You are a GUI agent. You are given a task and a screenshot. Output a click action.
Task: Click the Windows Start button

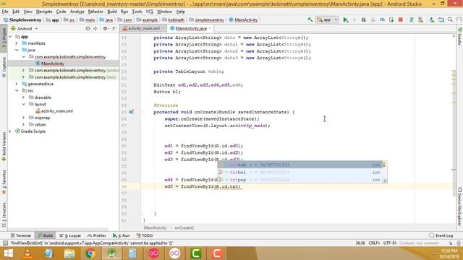pos(8,253)
